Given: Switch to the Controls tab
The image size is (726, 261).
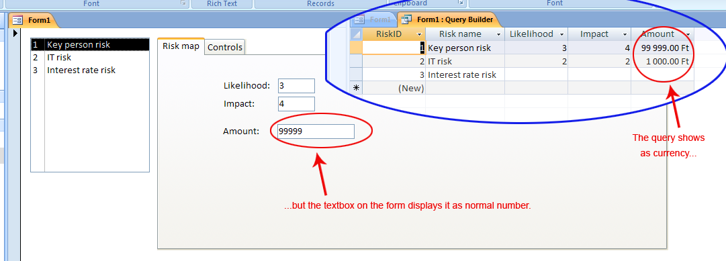Looking at the screenshot, I should coord(224,47).
